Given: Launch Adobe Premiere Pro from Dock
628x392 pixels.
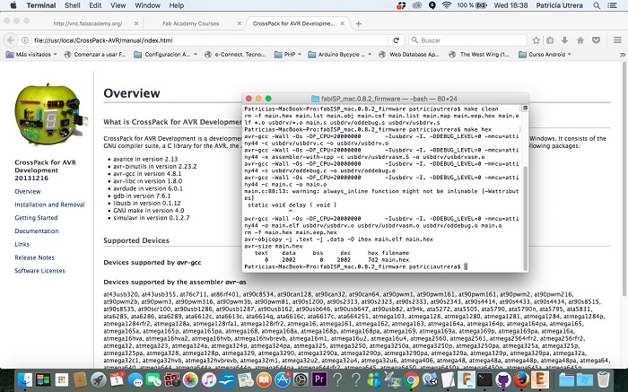Looking at the screenshot, I should click(x=319, y=379).
